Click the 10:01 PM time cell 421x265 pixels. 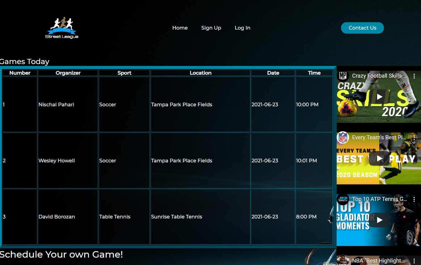point(314,161)
